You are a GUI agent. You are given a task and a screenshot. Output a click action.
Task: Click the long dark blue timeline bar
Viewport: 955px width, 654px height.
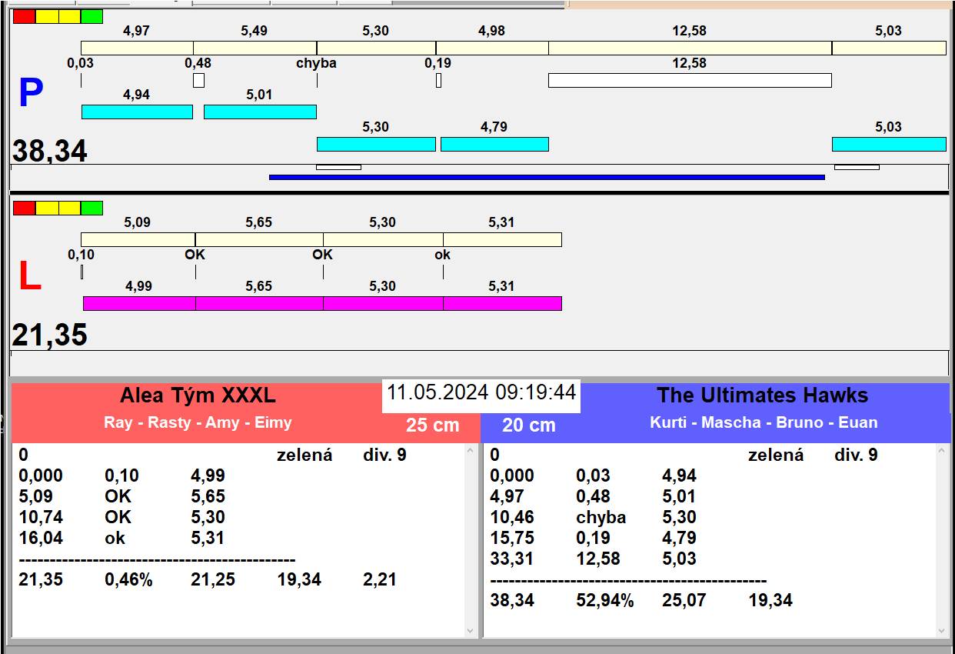tap(547, 177)
